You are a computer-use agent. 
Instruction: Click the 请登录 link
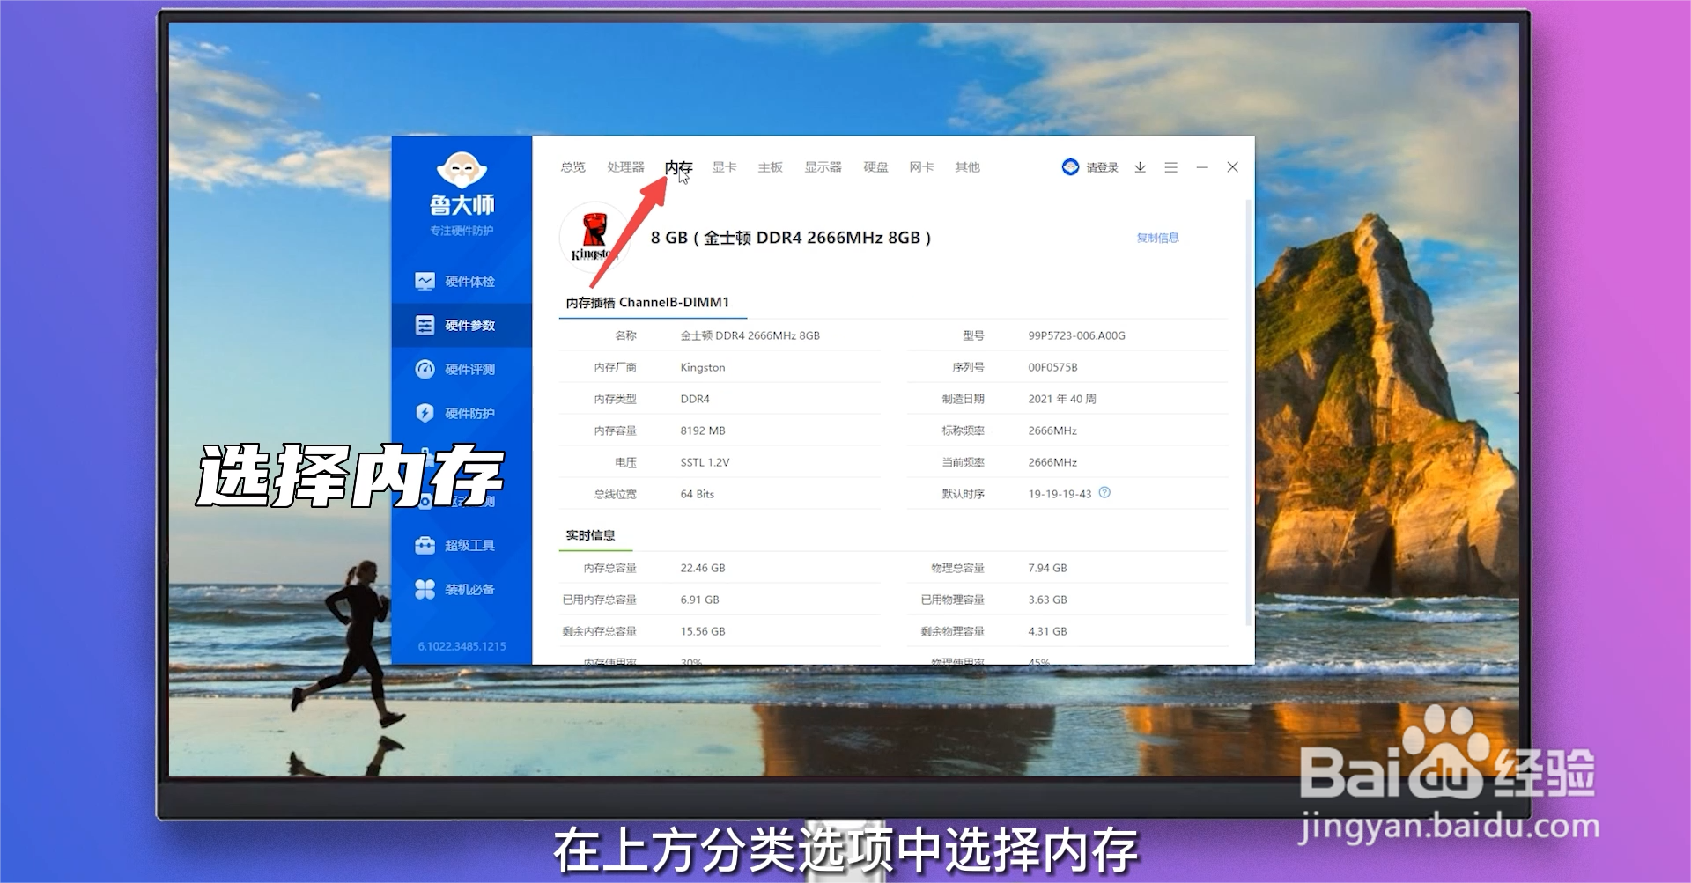pos(1102,167)
